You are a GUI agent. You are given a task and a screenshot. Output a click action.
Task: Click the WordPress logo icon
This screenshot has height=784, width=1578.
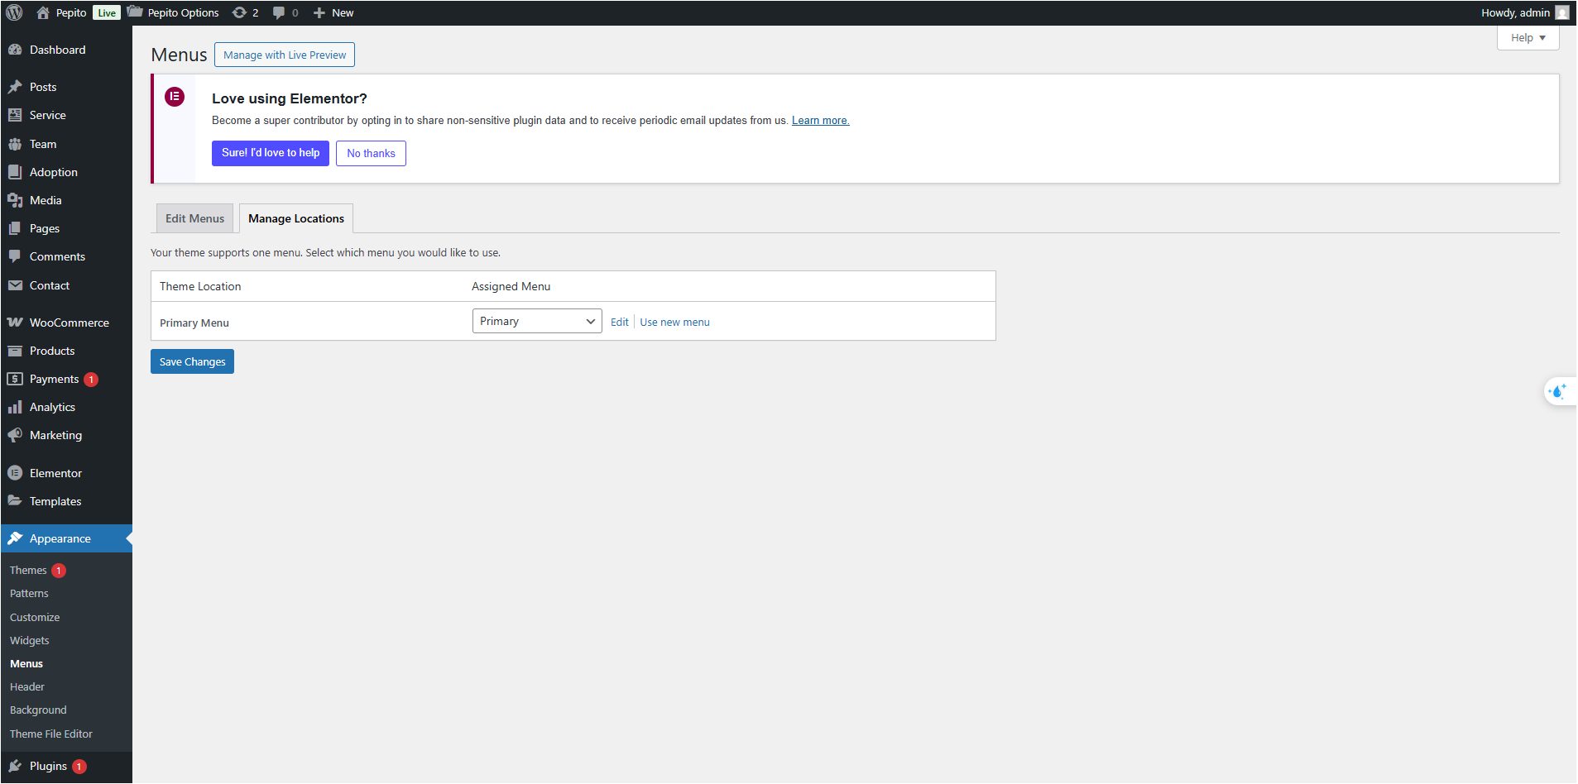(14, 12)
